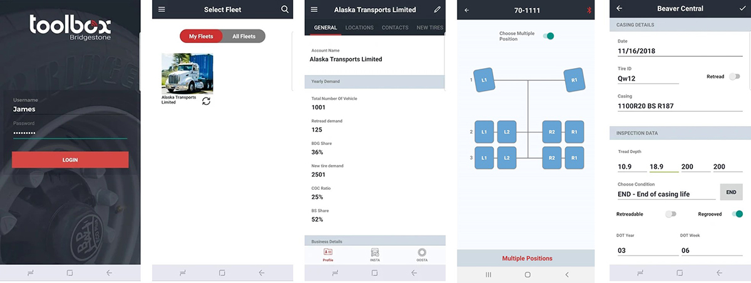Open hamburger menu on Select Fleet screen
The width and height of the screenshot is (751, 283).
(x=162, y=9)
